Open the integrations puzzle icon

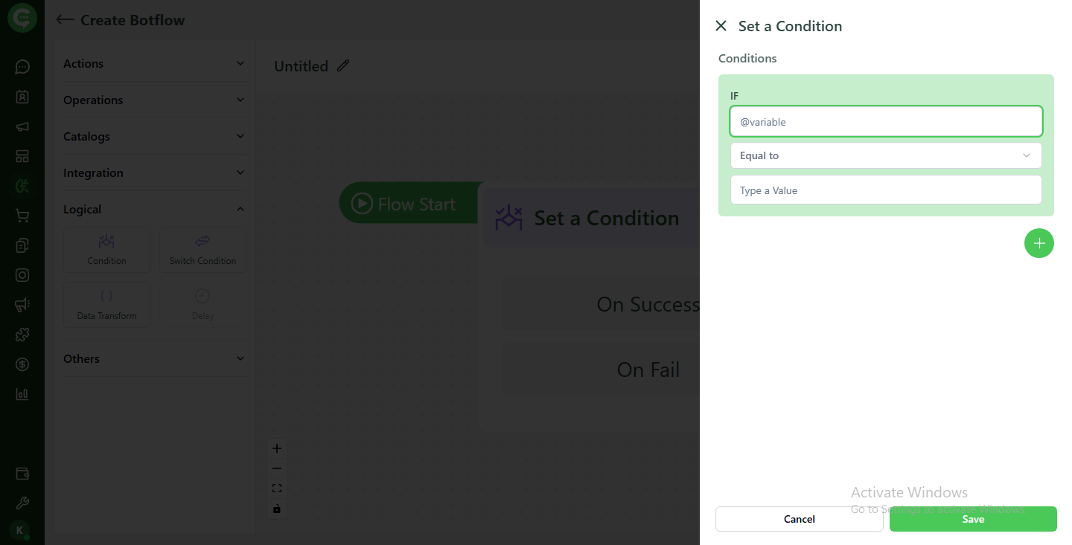22,335
